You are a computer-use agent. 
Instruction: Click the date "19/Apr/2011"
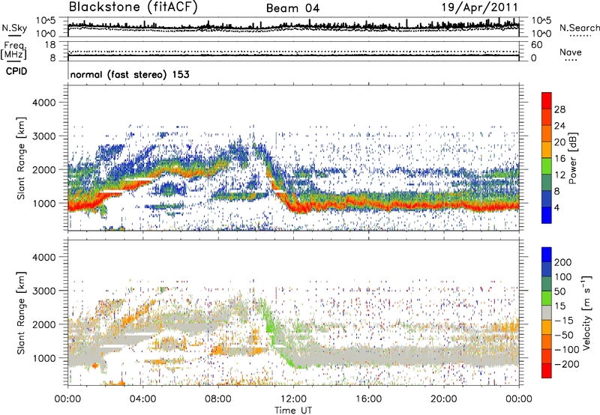[480, 7]
